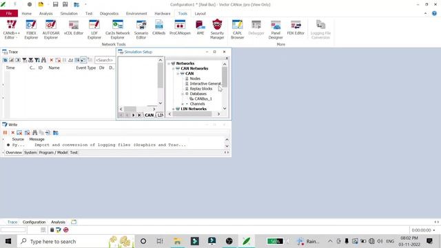
Task: Open the ProCANopen tool
Action: tap(180, 28)
